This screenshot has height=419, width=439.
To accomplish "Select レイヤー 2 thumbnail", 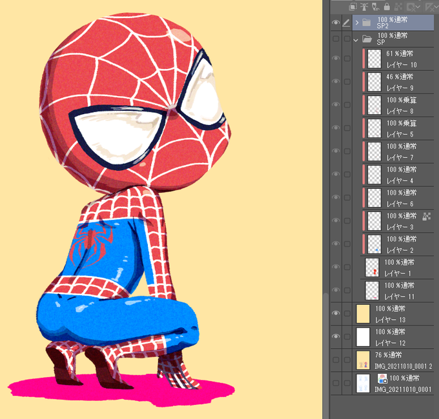I will (374, 244).
